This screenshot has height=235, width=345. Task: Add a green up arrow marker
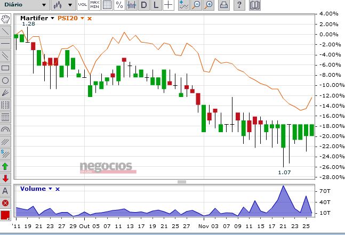(5, 166)
